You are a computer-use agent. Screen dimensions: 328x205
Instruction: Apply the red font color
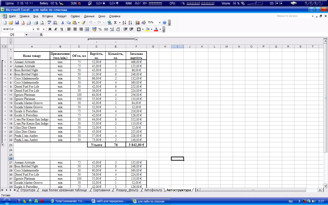(156, 29)
